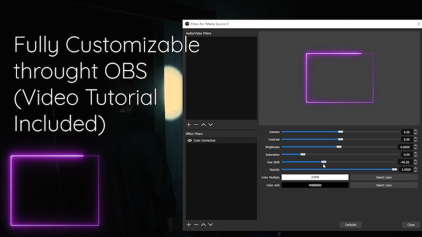Add a new audio/video filter with plus icon
This screenshot has height=237, width=422.
189,125
